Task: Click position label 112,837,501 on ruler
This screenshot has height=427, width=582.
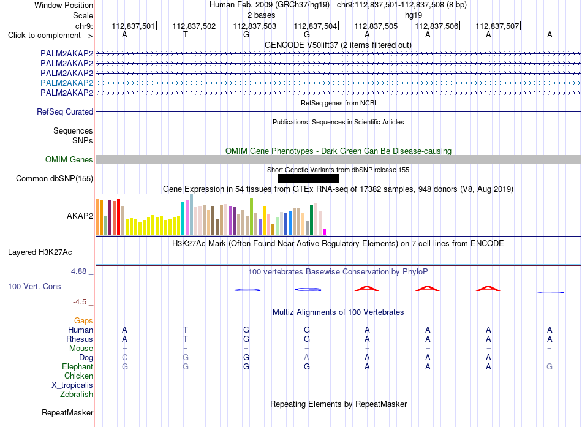Action: click(133, 26)
